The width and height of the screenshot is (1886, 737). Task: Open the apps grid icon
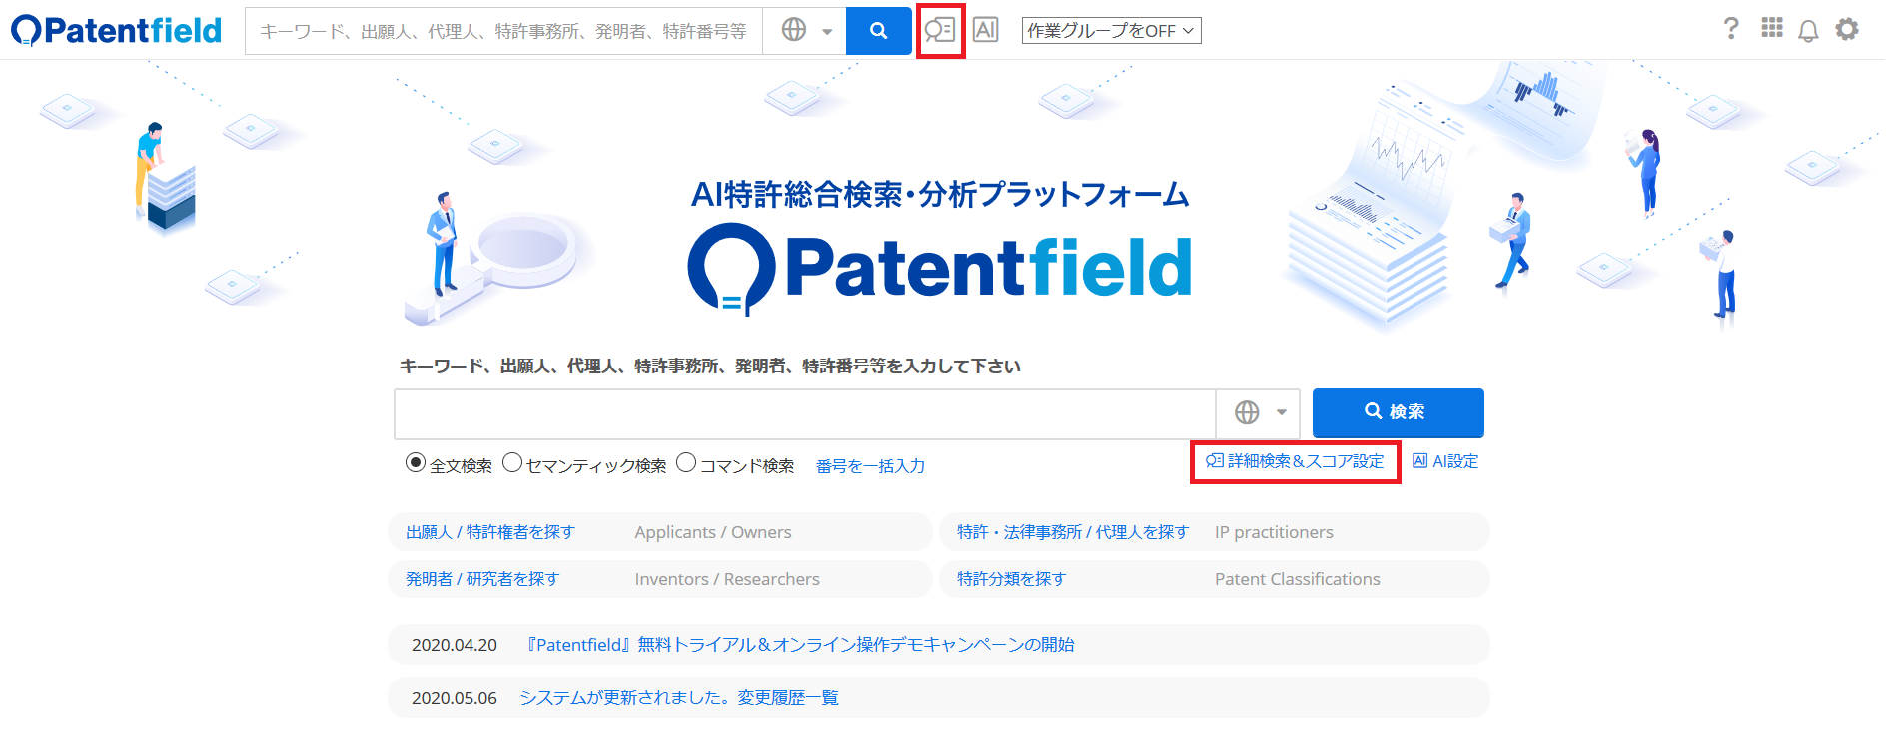coord(1772,28)
